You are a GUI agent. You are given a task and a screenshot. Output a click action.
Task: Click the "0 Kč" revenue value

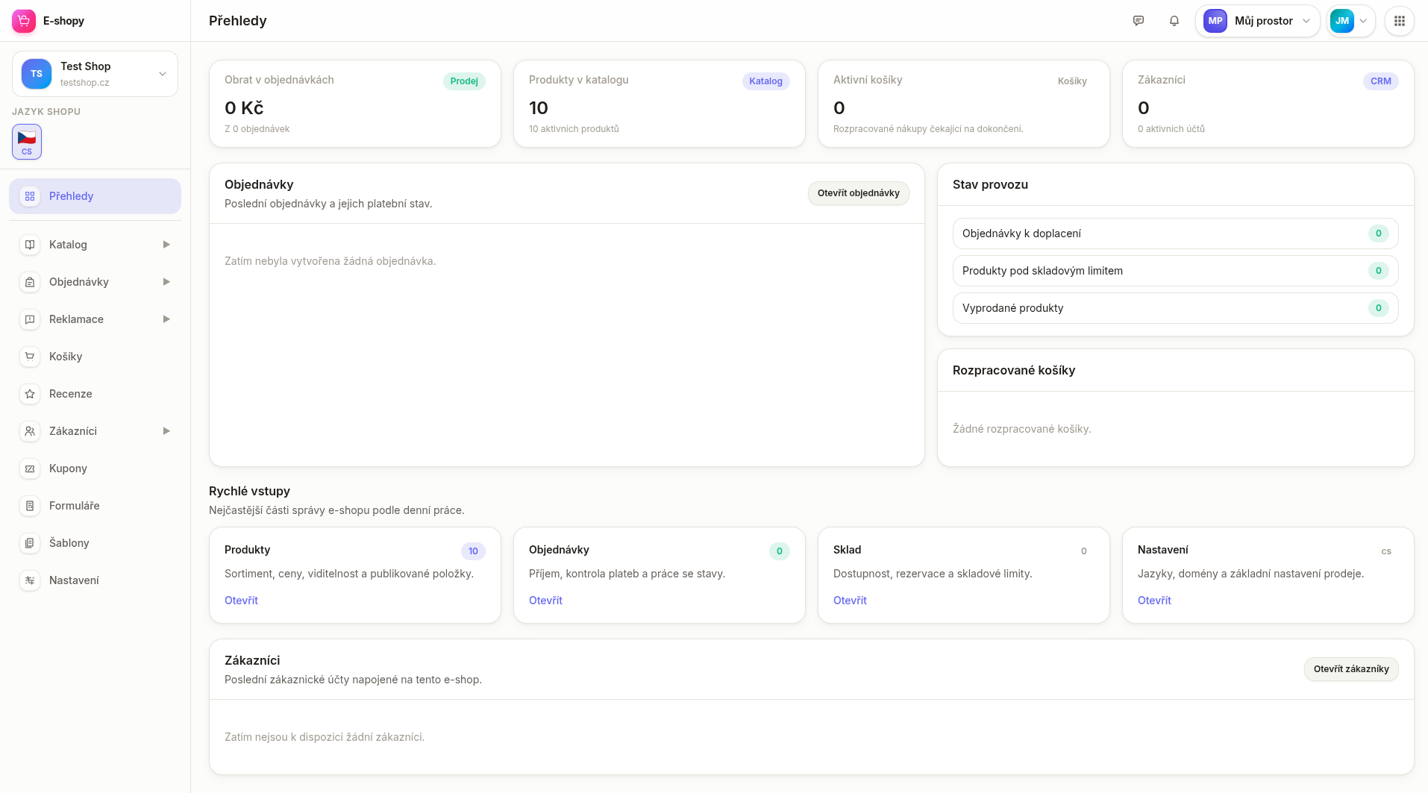244,108
